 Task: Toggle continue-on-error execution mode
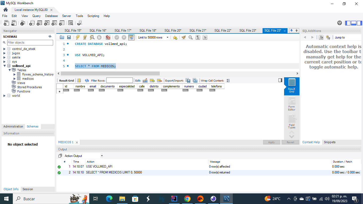pyautogui.click(x=108, y=37)
